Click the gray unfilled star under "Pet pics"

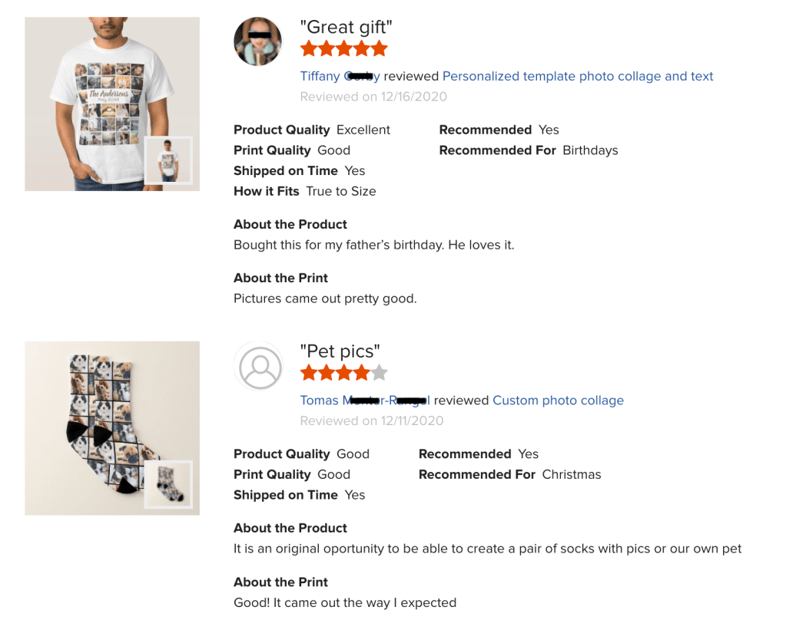pos(379,374)
